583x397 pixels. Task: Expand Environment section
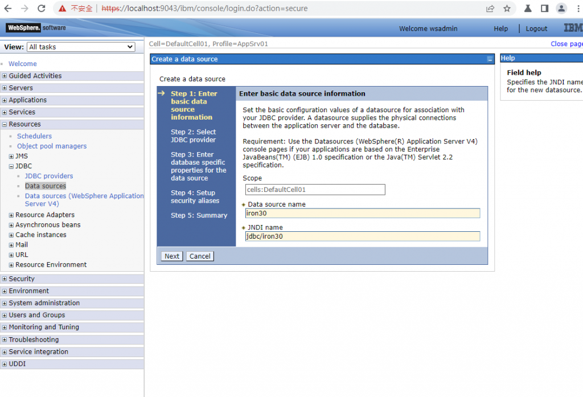coord(5,291)
